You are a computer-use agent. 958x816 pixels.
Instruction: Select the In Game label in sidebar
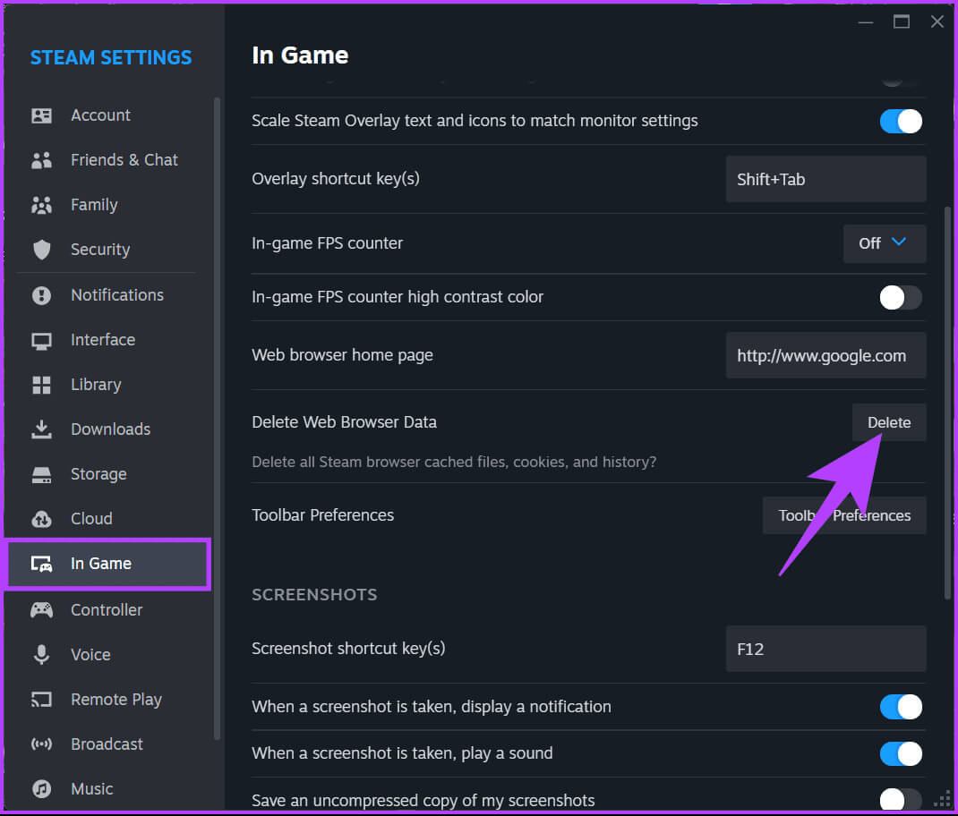tap(101, 564)
